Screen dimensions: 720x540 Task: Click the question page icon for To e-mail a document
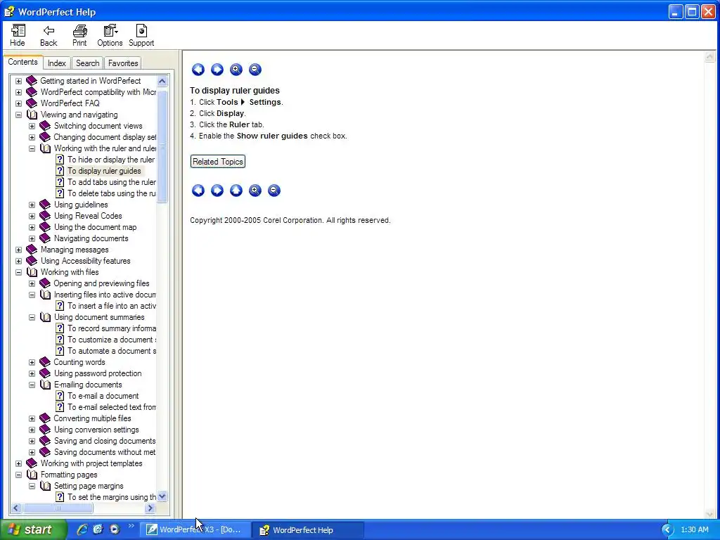pyautogui.click(x=60, y=396)
